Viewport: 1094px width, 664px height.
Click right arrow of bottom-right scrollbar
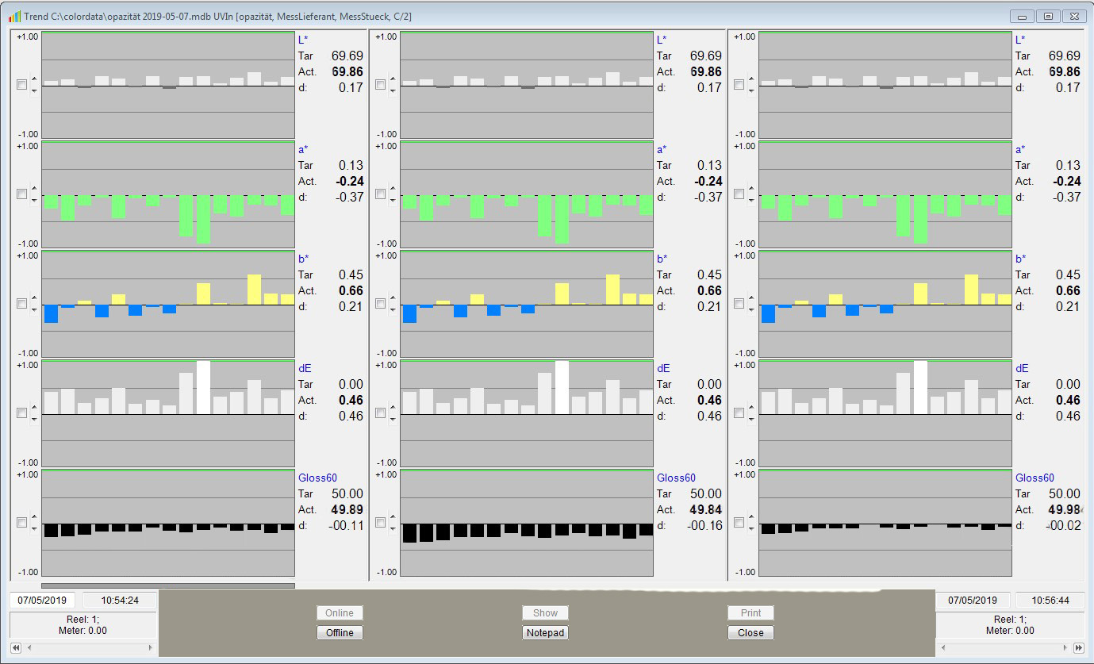(1065, 648)
